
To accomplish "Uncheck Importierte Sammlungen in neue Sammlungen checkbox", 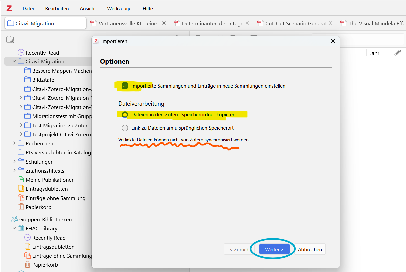I will pyautogui.click(x=125, y=86).
